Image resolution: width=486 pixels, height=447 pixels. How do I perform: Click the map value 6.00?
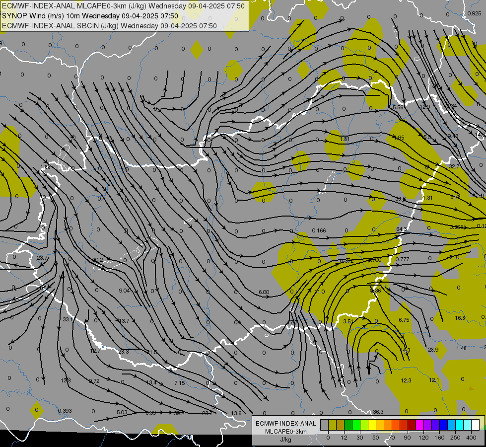264,292
